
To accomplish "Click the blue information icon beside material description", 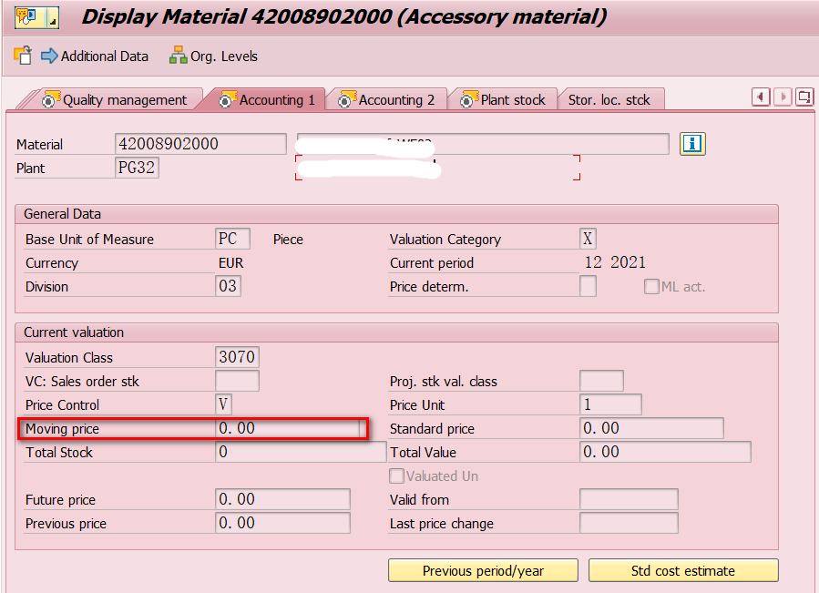I will pos(692,144).
